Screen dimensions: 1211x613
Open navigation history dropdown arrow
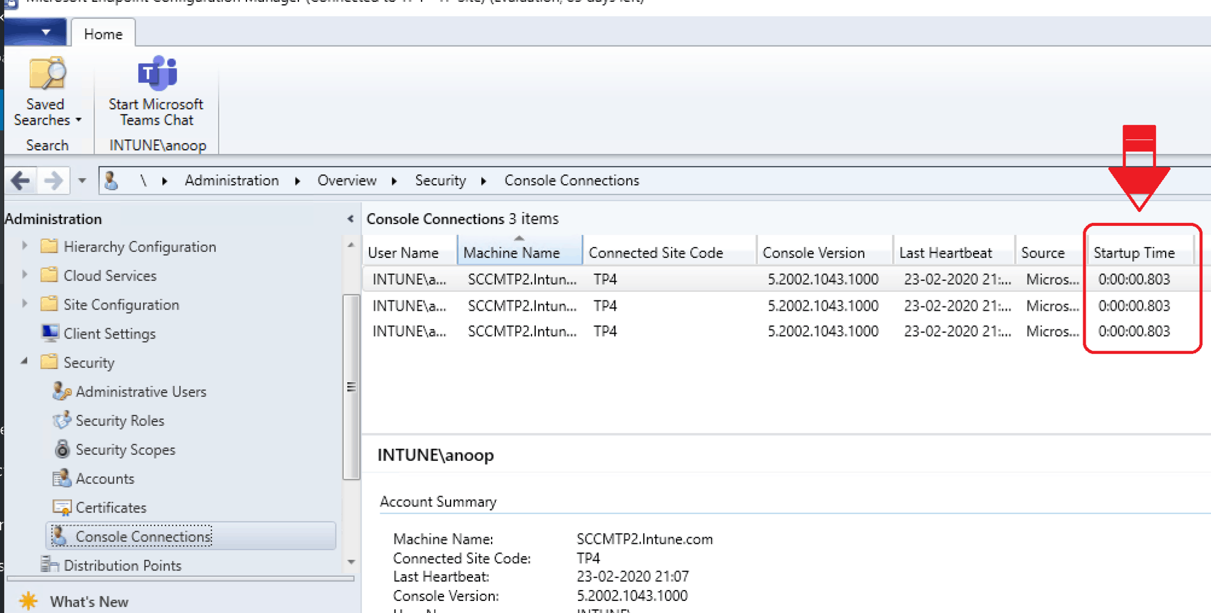coord(82,181)
